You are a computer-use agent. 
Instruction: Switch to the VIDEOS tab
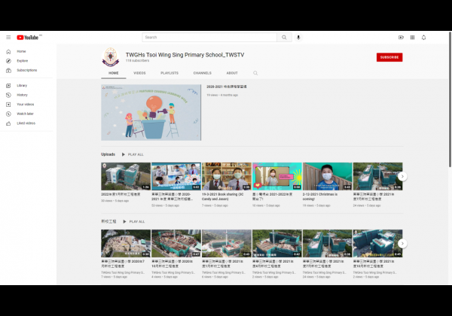click(139, 73)
